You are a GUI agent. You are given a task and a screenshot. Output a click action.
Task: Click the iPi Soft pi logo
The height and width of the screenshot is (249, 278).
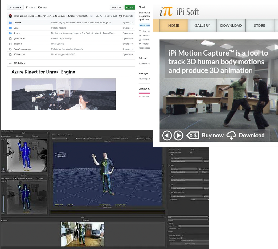(166, 12)
